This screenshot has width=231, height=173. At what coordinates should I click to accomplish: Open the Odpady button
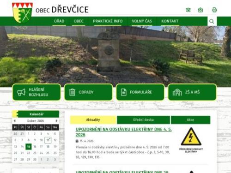pos(88,92)
